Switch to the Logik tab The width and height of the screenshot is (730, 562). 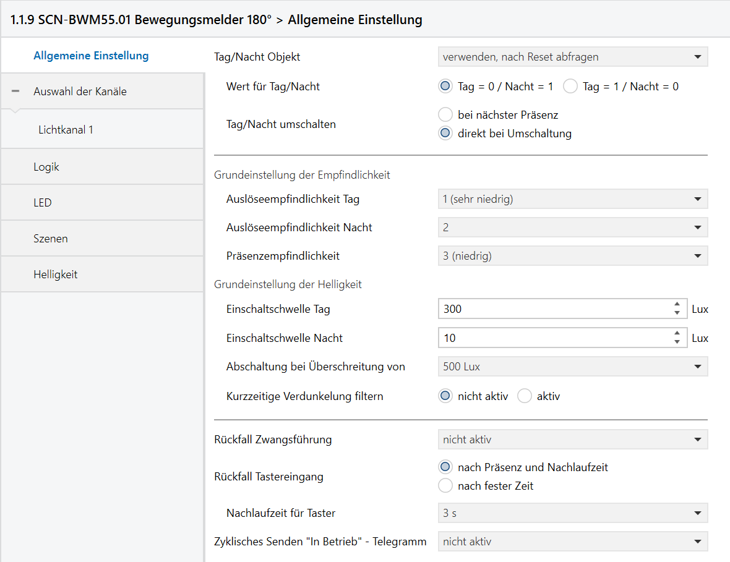click(46, 167)
